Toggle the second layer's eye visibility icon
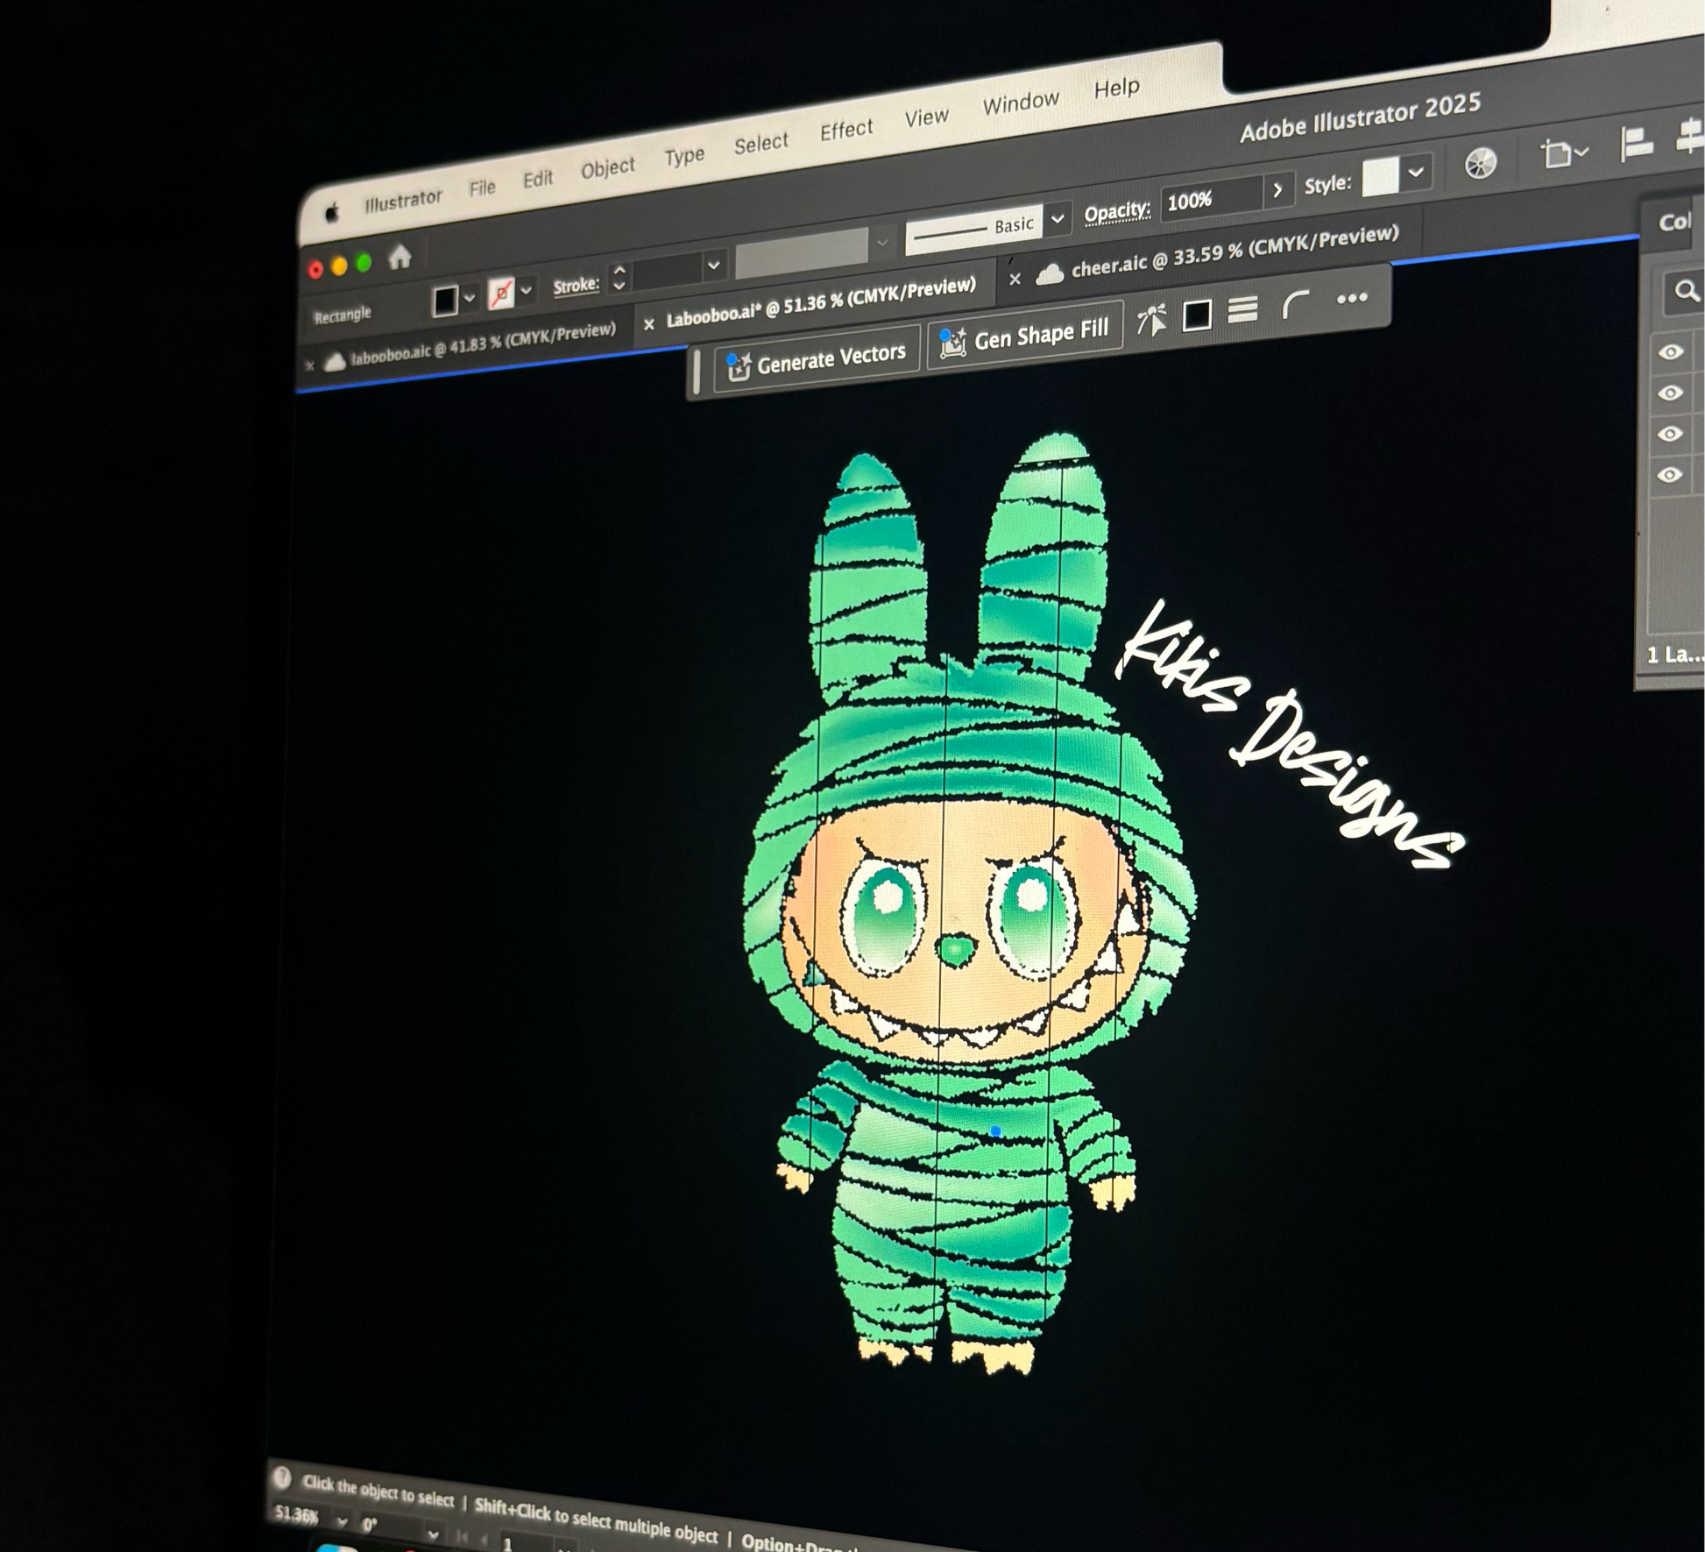Screen dimensions: 1705x1552 tap(1670, 393)
